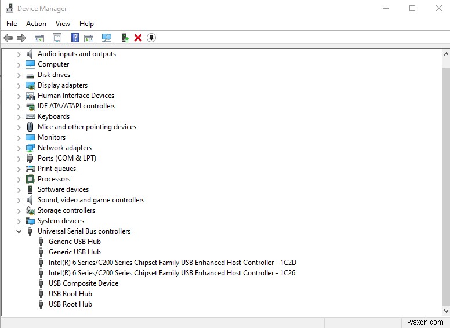
Task: Click the Device Manager title bar icon
Action: (9, 8)
